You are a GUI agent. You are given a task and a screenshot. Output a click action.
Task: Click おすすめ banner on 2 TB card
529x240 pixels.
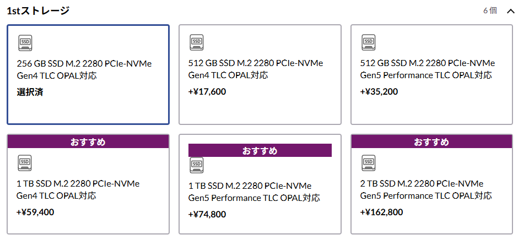tap(431, 142)
